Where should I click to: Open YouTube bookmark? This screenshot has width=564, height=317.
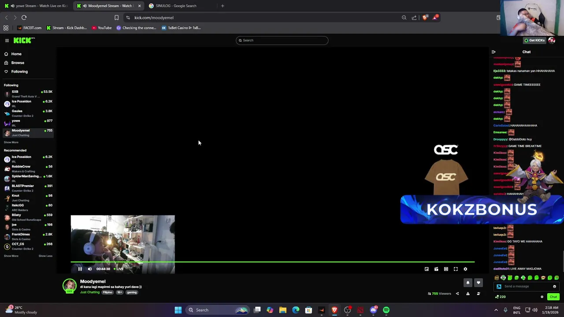[101, 28]
